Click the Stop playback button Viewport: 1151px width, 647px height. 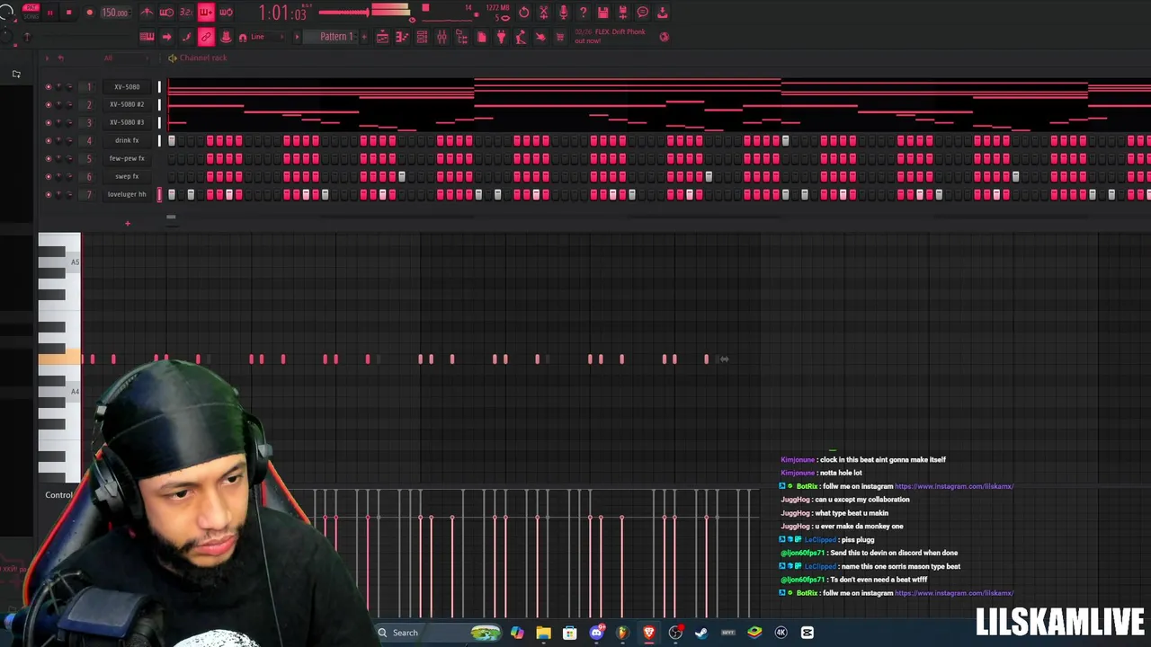69,13
